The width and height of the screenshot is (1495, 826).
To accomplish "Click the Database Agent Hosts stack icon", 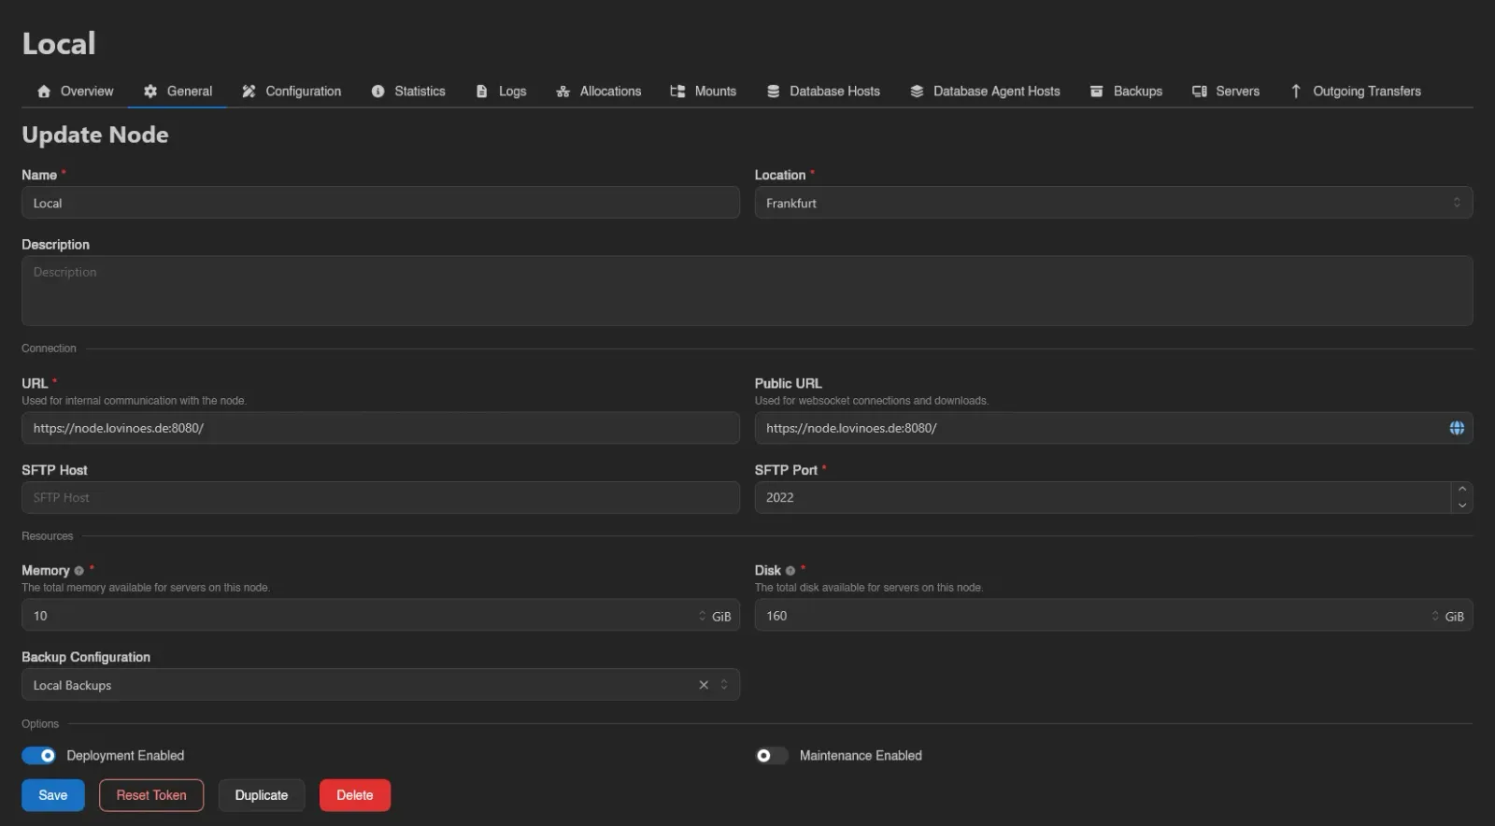I will pos(917,92).
